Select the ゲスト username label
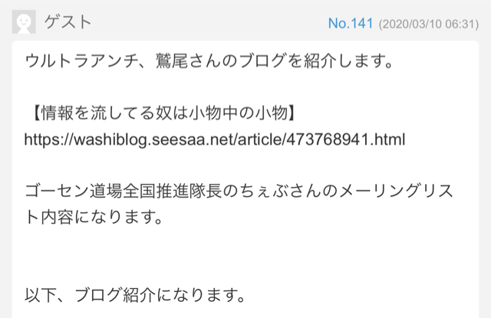 pos(68,22)
